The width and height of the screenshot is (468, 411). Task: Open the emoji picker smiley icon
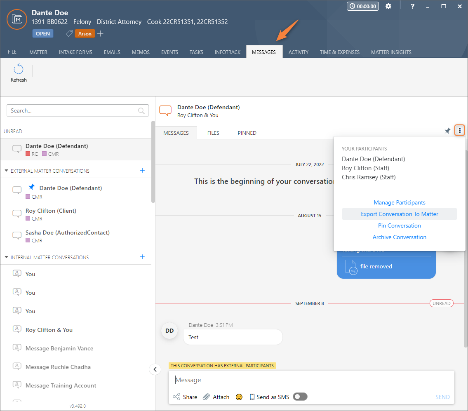(239, 397)
